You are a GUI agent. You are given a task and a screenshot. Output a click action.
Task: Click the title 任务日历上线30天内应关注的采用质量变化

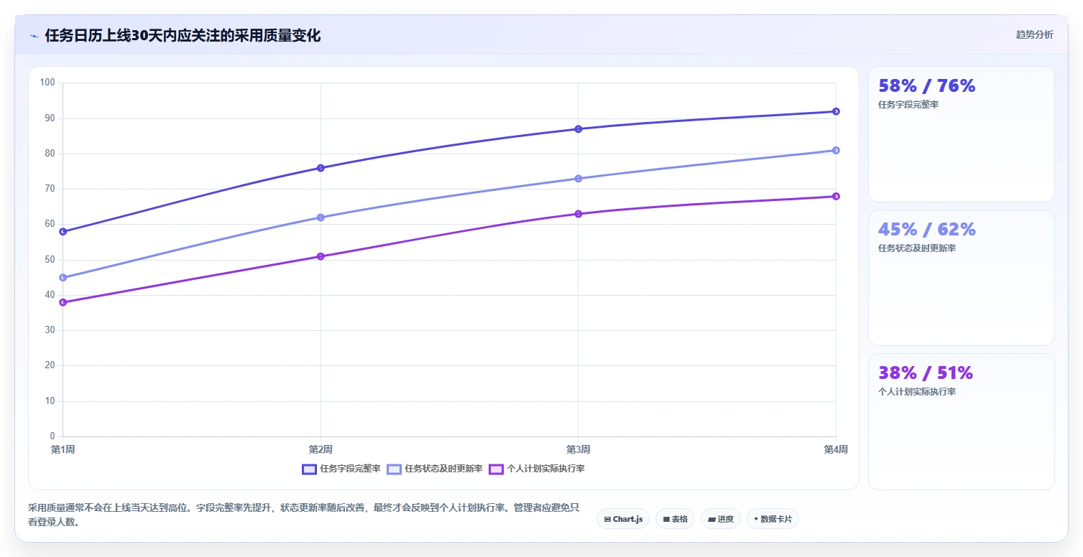(x=183, y=35)
